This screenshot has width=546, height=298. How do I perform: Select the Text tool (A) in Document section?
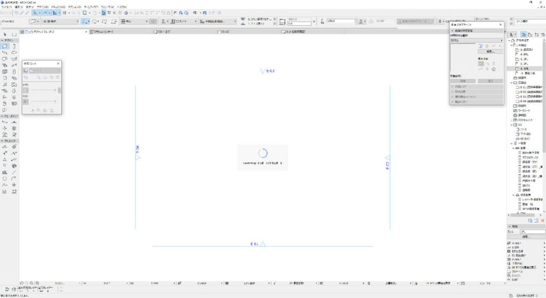[x=5, y=159]
